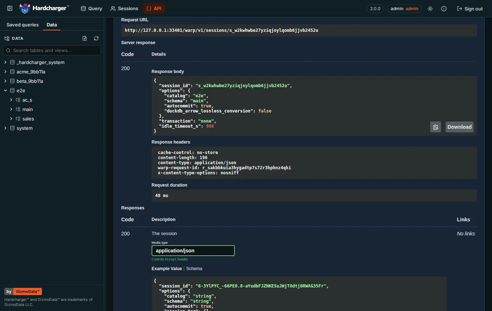This screenshot has width=492, height=311.
Task: Expand the system catalog chevron
Action: tap(5, 128)
